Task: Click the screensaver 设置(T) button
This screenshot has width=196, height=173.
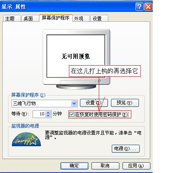Action: point(94,103)
